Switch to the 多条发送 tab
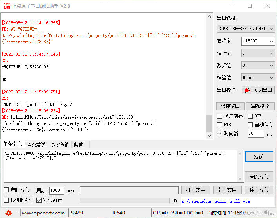The image size is (277, 218). point(36,145)
